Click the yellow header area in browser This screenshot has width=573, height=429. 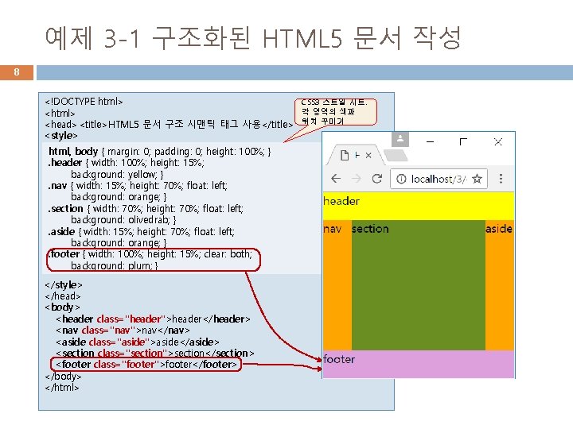point(419,206)
